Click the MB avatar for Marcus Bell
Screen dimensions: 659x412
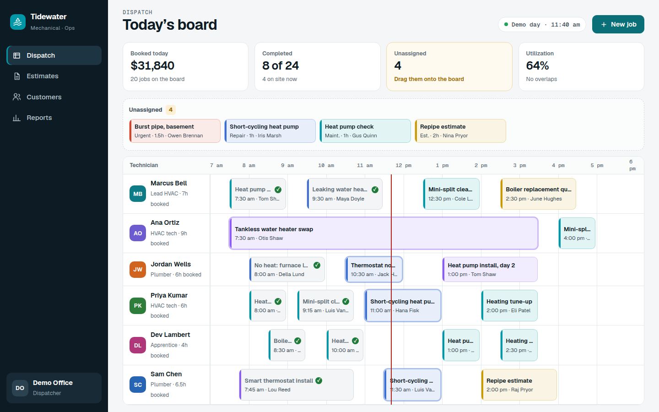(x=138, y=194)
